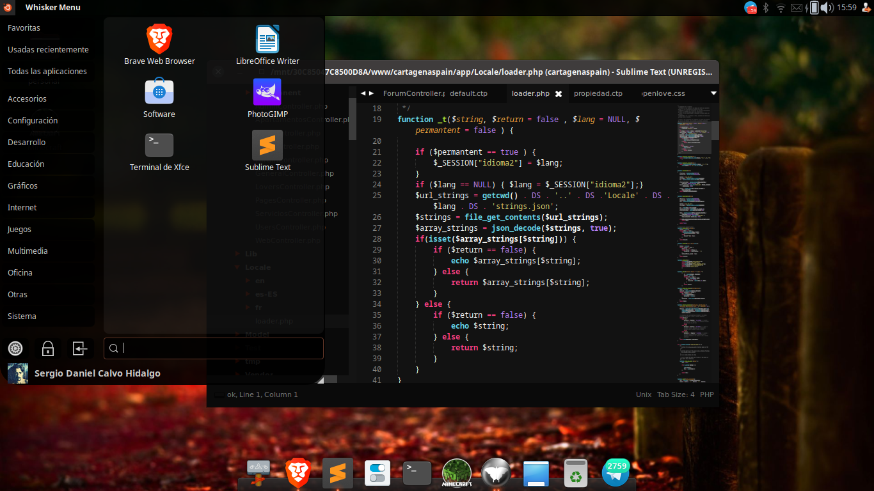The height and width of the screenshot is (491, 874).
Task: Select the lock screen icon
Action: (47, 348)
